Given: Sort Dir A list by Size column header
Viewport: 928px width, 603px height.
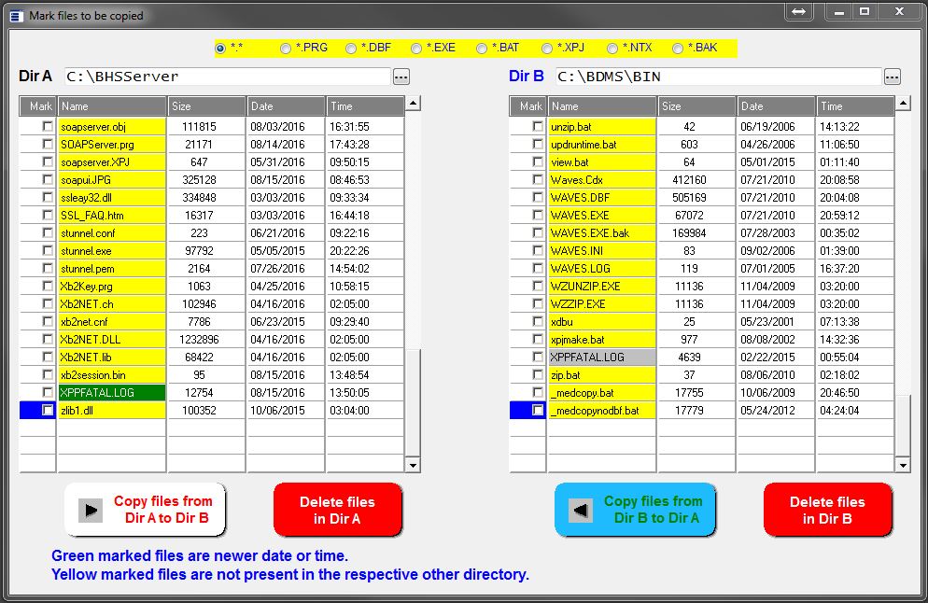Looking at the screenshot, I should 206,106.
